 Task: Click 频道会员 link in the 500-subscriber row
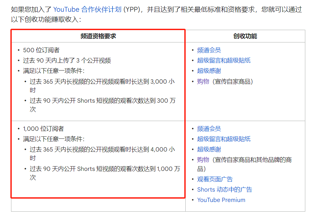tap(209, 50)
